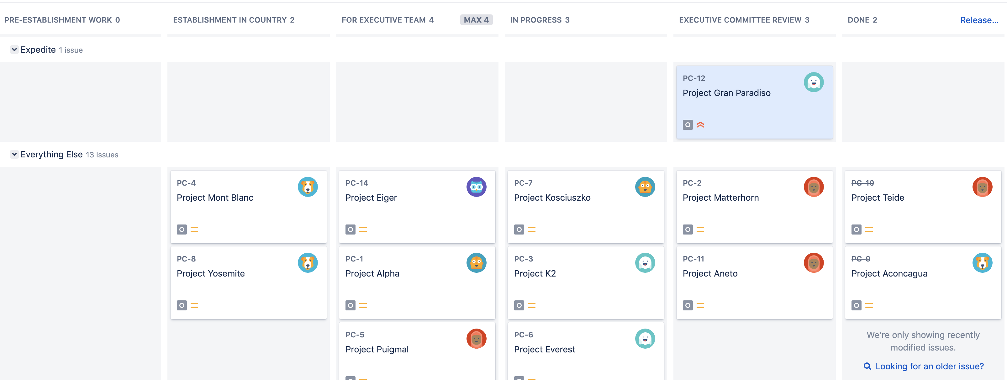Collapse the Expedite swimlane
The width and height of the screenshot is (1007, 380).
(14, 50)
